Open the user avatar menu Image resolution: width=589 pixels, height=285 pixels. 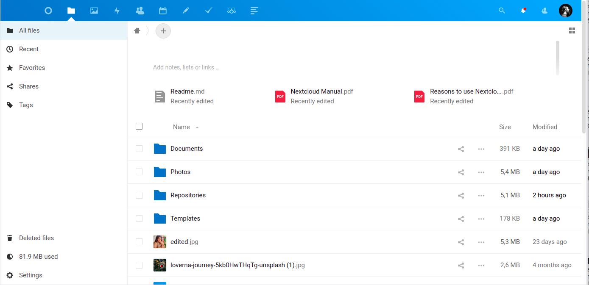pyautogui.click(x=566, y=11)
